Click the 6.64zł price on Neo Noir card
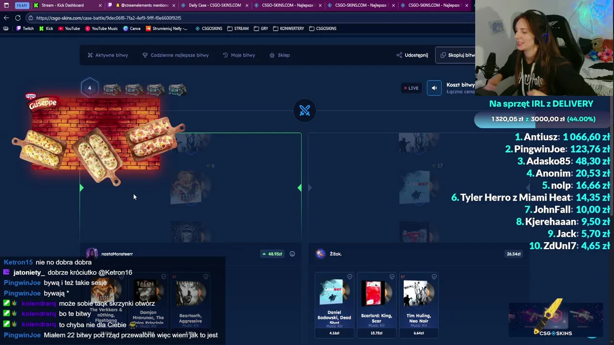The height and width of the screenshot is (345, 614). pos(419,333)
